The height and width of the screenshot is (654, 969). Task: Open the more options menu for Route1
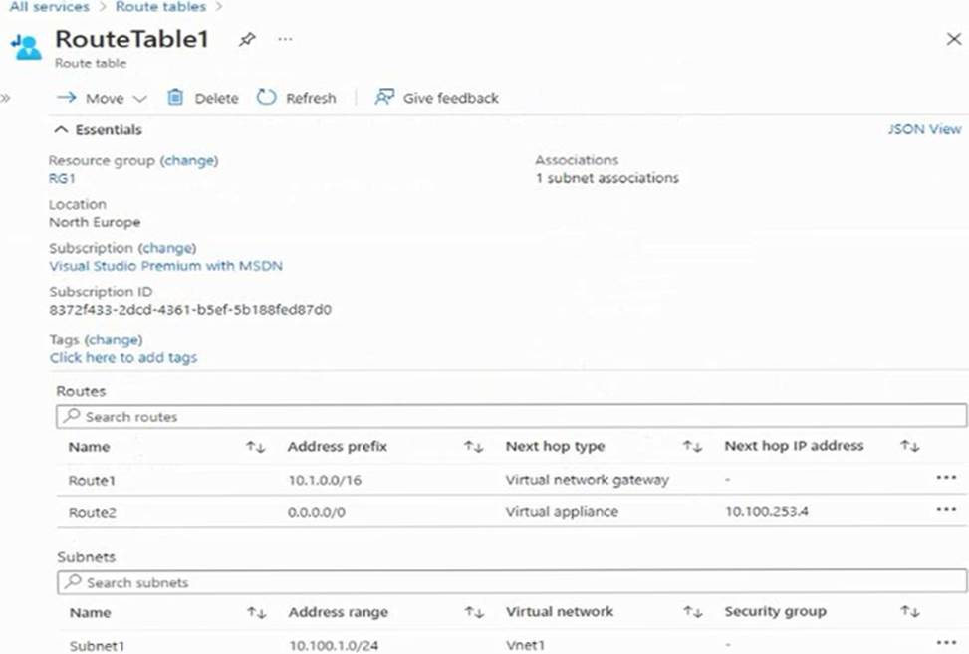pyautogui.click(x=945, y=478)
